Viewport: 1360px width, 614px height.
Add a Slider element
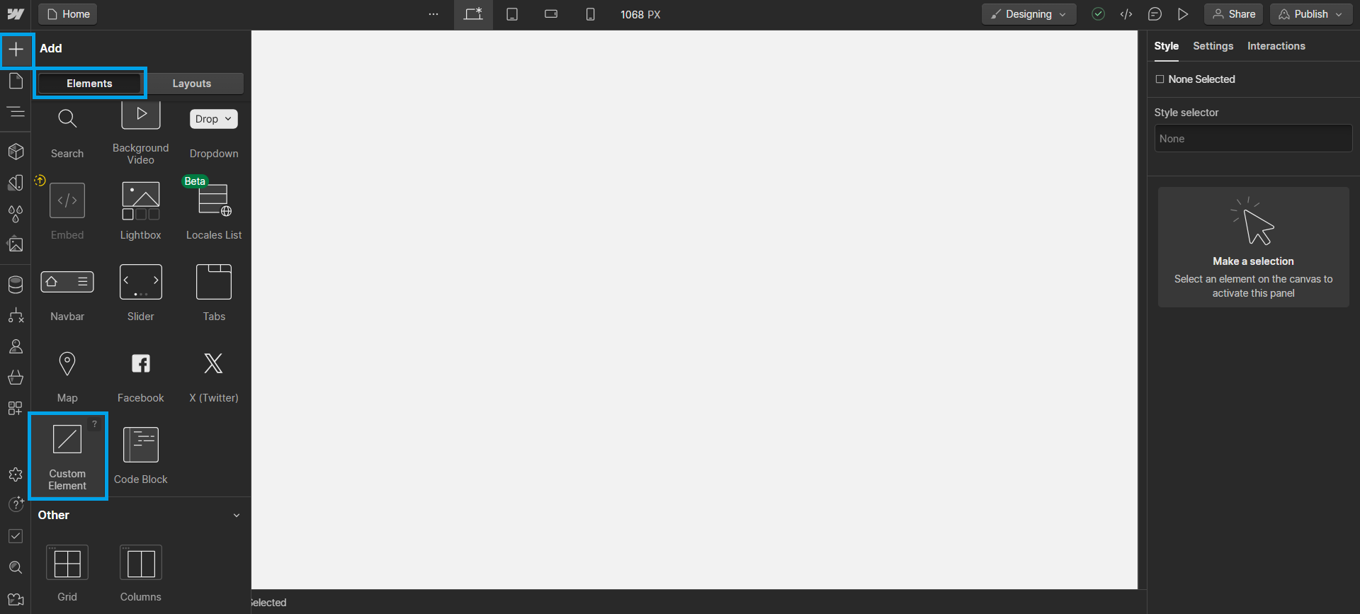click(x=140, y=293)
